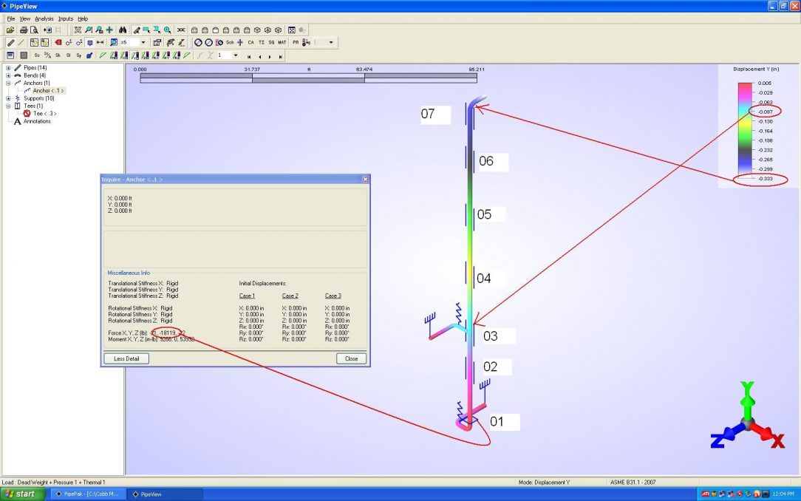801x501 pixels.
Task: Click the Zoom Extents toolbar icon
Action: tap(78, 30)
